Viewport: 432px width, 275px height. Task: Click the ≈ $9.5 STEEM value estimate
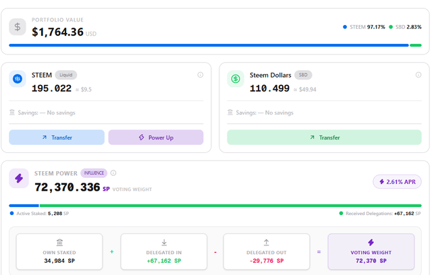click(x=84, y=90)
